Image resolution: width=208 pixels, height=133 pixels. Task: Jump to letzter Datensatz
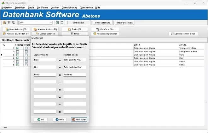point(124,23)
